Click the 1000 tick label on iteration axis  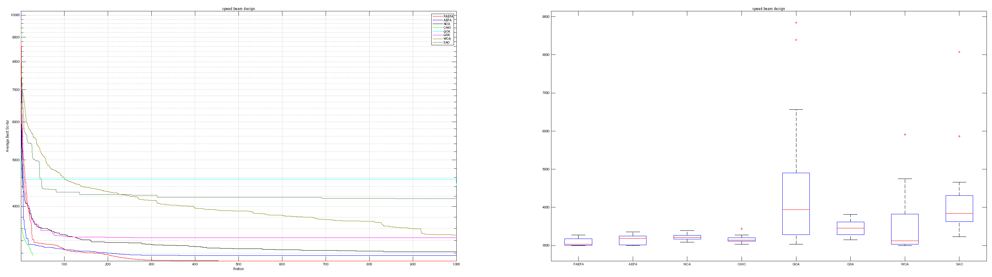456,264
